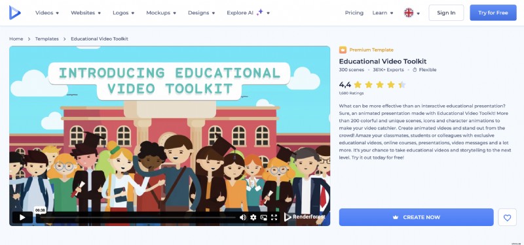Expand the Logos menu
This screenshot has width=524, height=245.
tap(123, 12)
